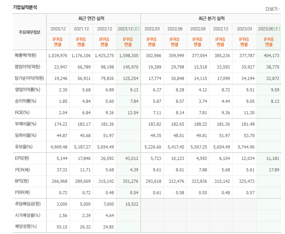Select the EPS(원) row label
The image size is (285, 234).
(x=22, y=158)
